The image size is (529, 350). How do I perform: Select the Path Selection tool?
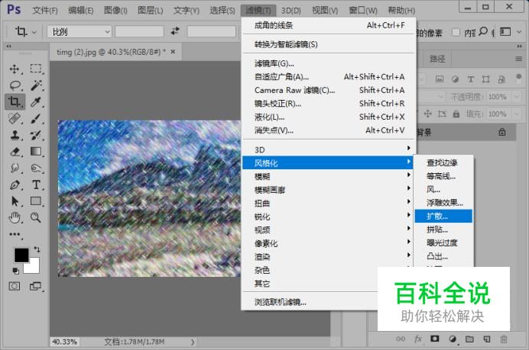pyautogui.click(x=15, y=201)
